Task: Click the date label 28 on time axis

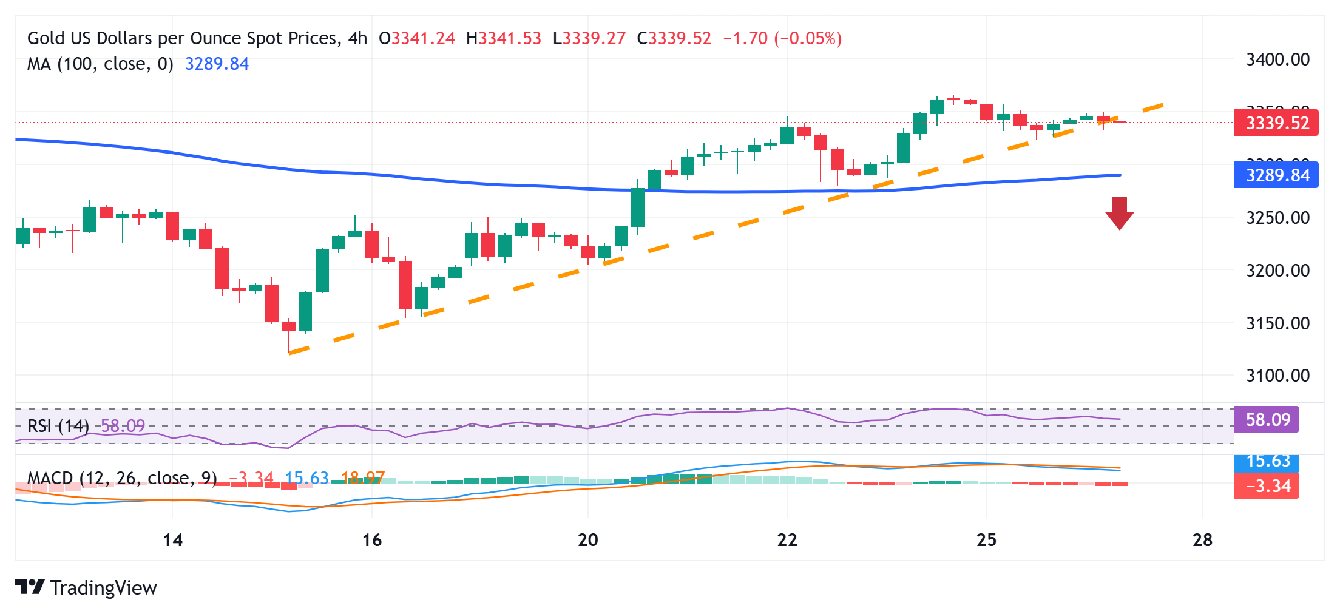Action: click(x=1202, y=540)
